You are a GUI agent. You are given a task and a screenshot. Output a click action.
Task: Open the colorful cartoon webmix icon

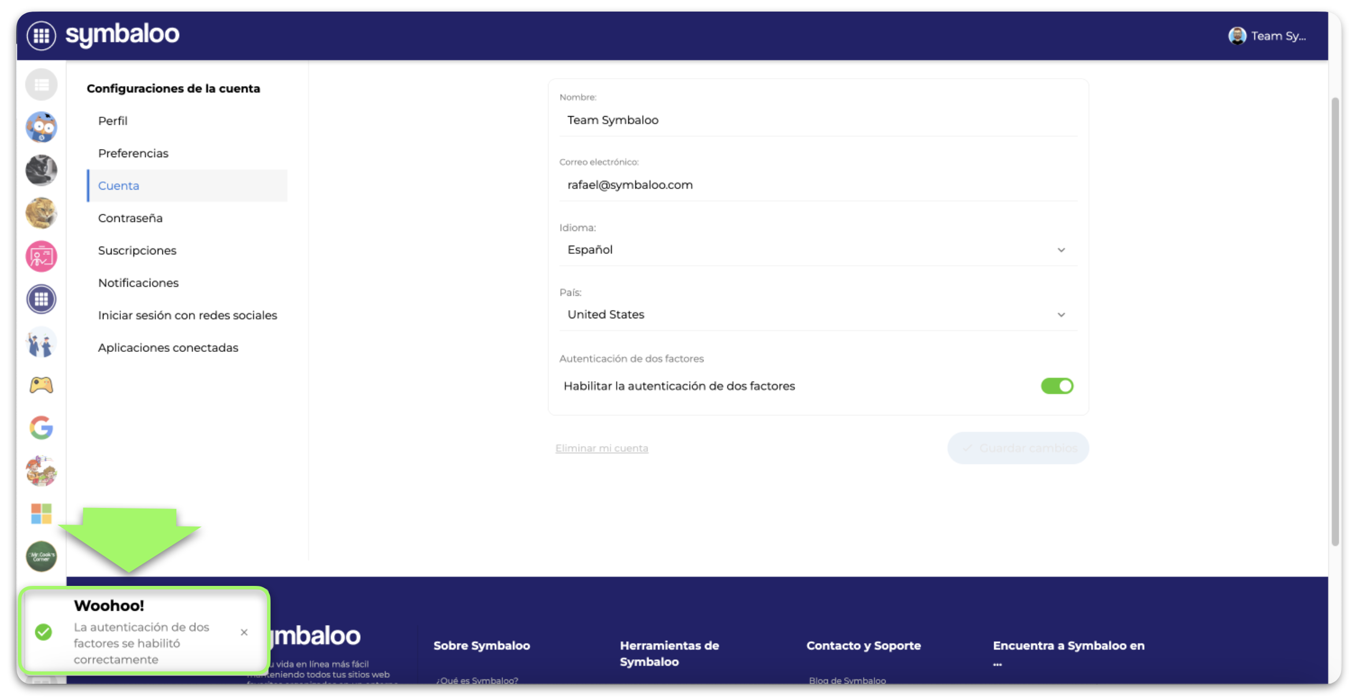tap(42, 471)
